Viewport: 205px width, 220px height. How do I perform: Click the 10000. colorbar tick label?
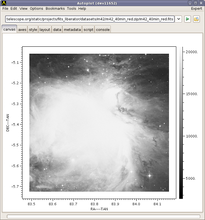(x=192, y=136)
